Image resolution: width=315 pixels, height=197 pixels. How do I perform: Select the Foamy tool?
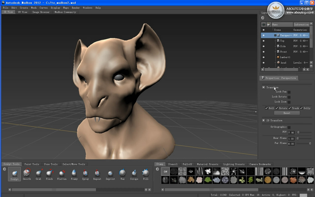(74, 174)
